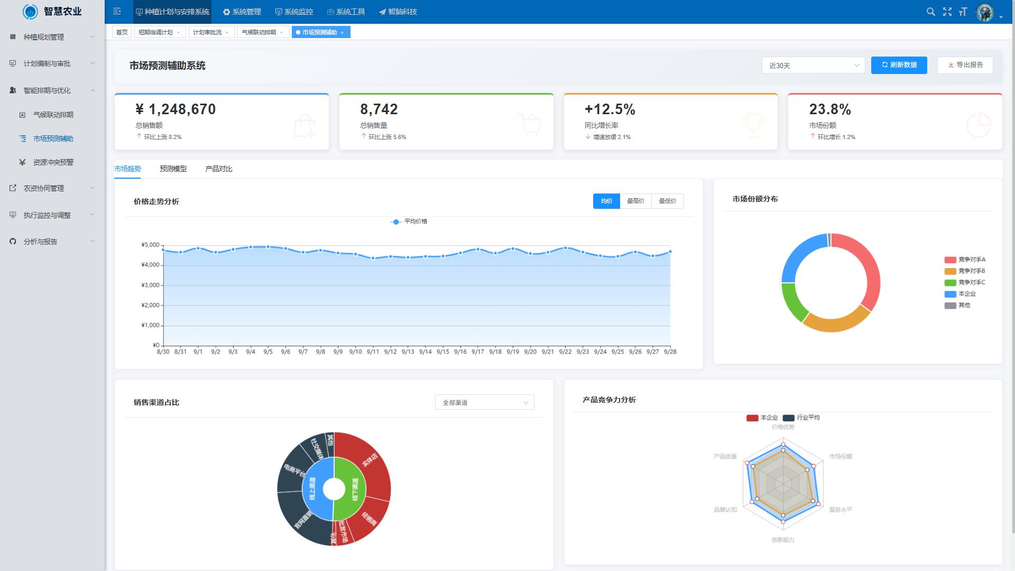
Task: Enter fullscreen with the expand icon
Action: [947, 12]
